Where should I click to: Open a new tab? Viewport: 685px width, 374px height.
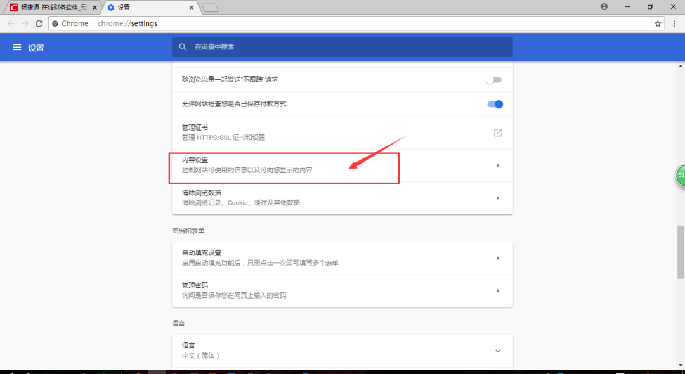[210, 8]
